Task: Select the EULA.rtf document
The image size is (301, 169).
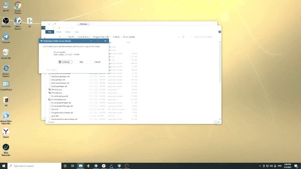Action: point(55,109)
